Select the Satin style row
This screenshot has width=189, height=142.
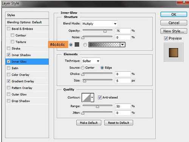pos(27,68)
